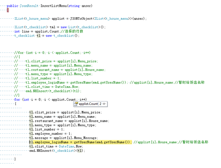Select the tml variable declaration name
The width and height of the screenshot is (221, 168).
pyautogui.click(x=52, y=27)
